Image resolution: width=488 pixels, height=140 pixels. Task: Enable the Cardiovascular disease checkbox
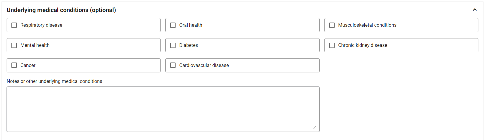click(173, 65)
